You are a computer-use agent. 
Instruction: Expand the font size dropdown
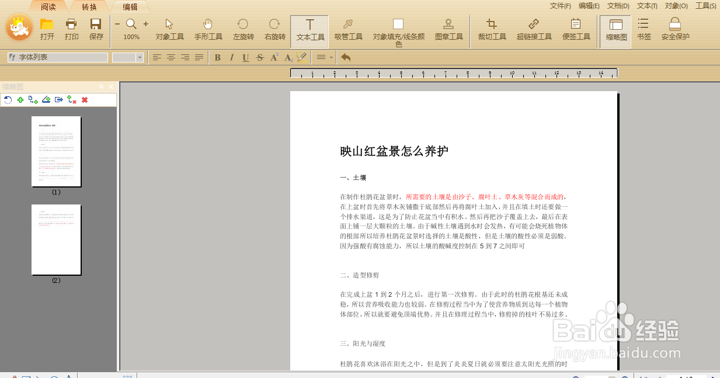click(139, 57)
